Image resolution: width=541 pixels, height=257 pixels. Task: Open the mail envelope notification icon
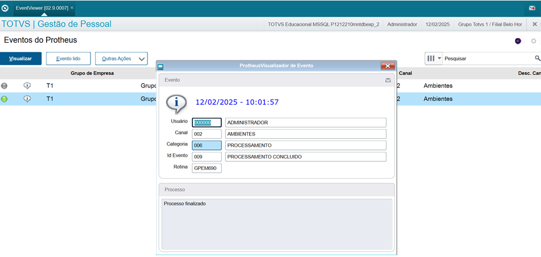point(532,8)
